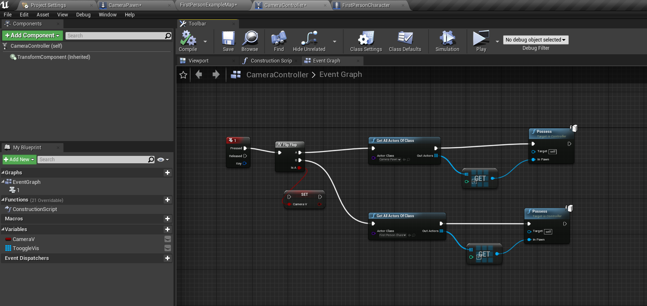The height and width of the screenshot is (306, 647).
Task: Open the Debug menu
Action: click(x=83, y=15)
